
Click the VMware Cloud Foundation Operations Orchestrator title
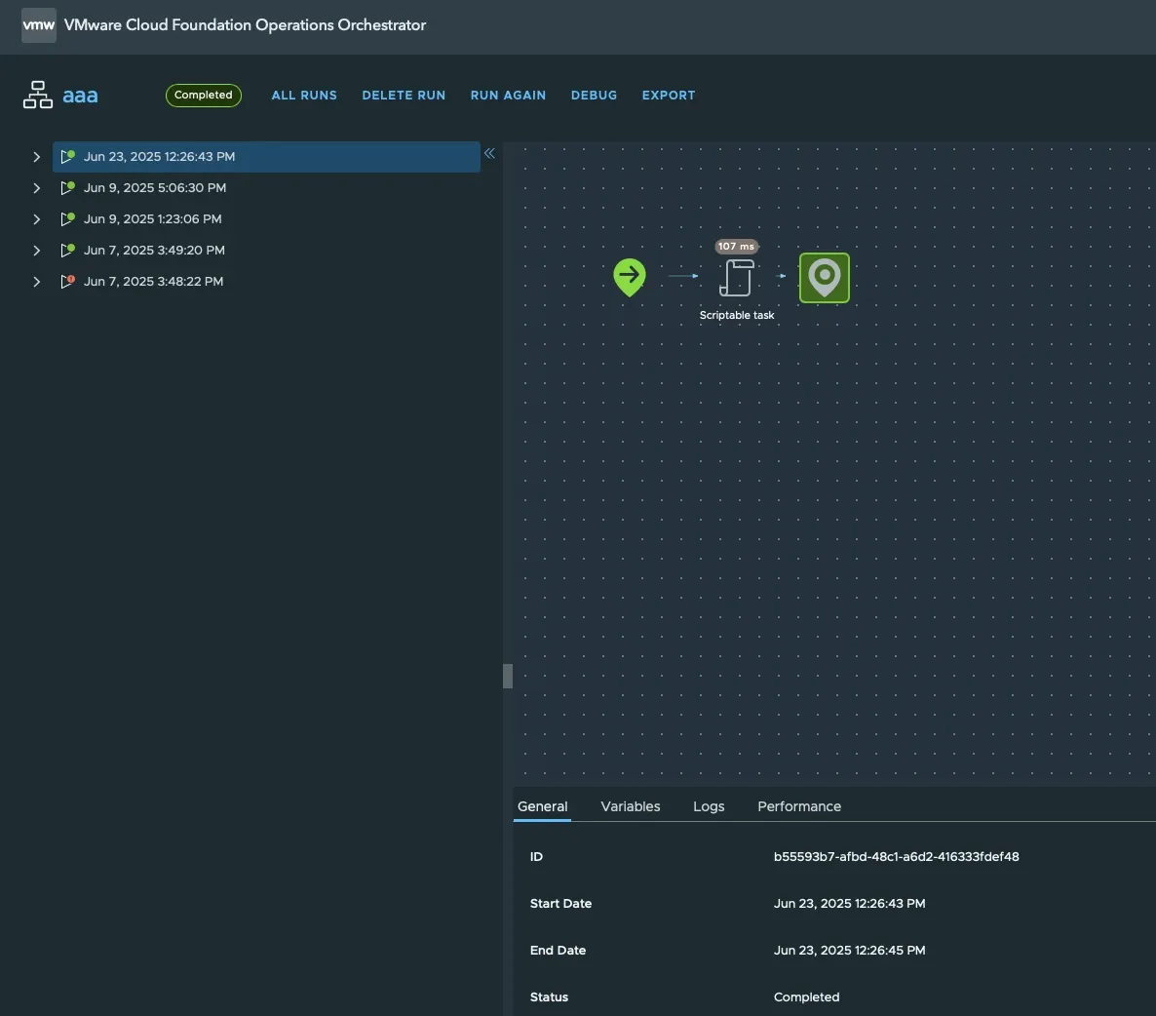pos(246,25)
